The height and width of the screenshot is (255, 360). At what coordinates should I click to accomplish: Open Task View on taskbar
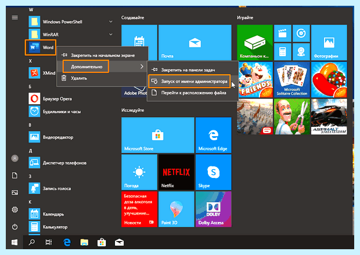point(49,242)
